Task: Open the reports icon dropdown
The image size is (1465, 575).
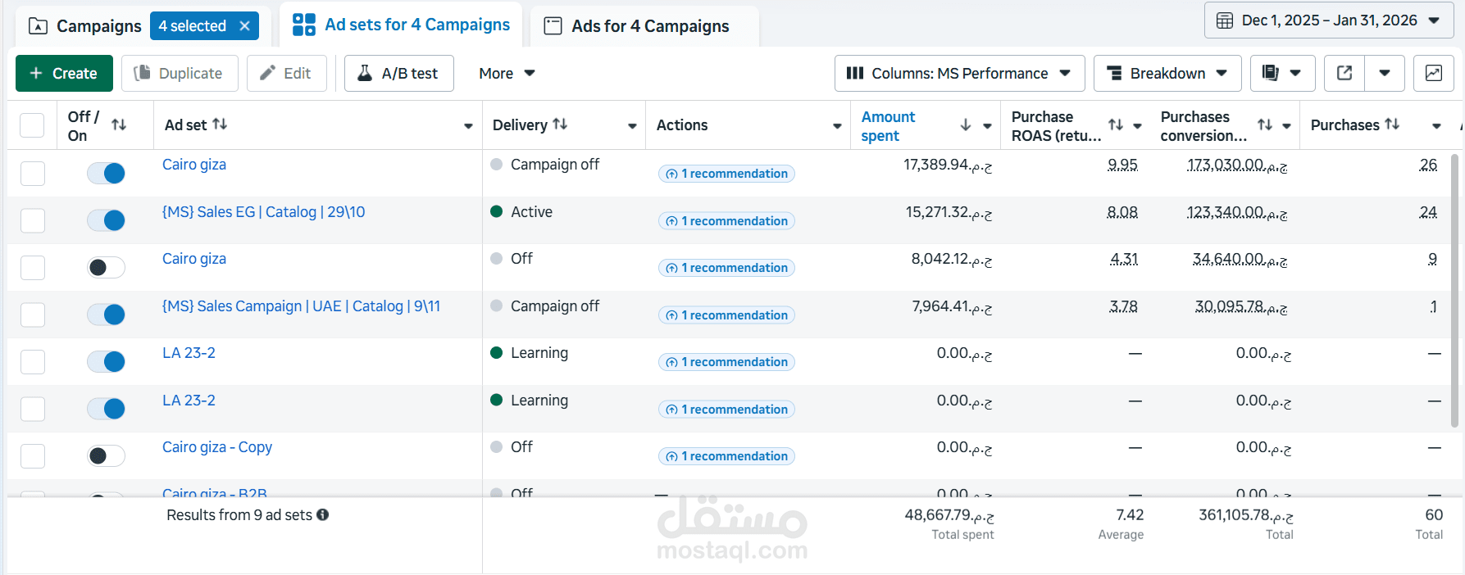Action: (x=1282, y=74)
